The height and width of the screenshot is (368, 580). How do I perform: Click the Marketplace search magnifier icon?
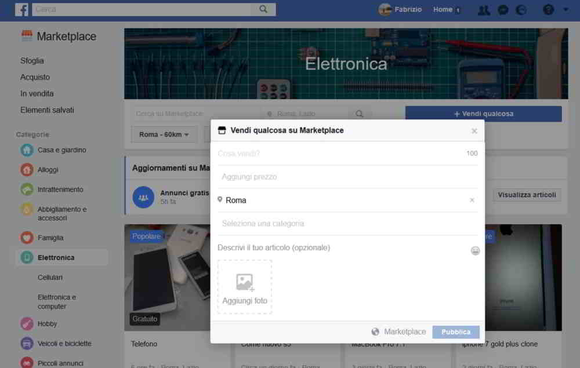359,114
